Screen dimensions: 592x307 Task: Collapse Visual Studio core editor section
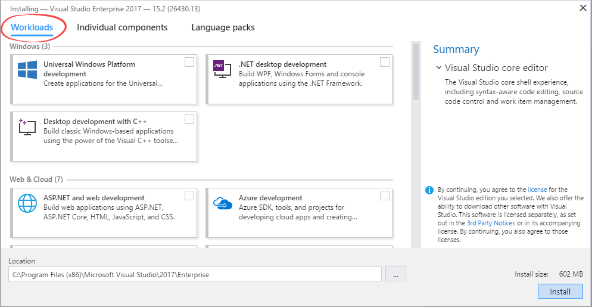click(438, 68)
